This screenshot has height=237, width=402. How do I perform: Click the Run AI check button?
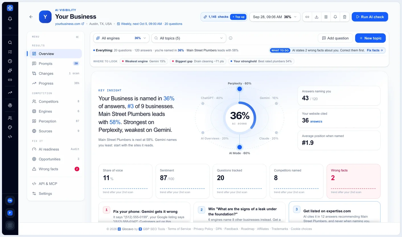pos(370,17)
